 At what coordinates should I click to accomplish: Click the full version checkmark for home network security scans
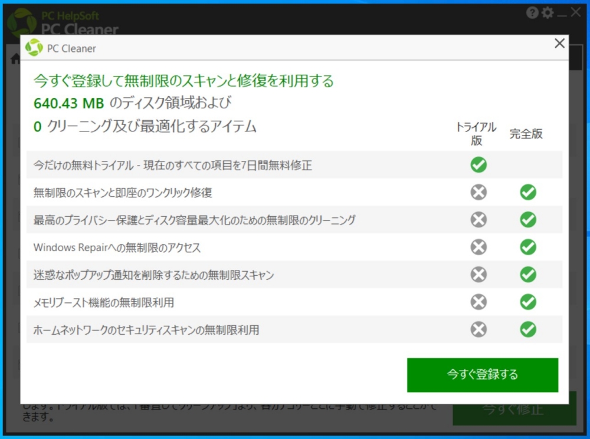click(527, 330)
